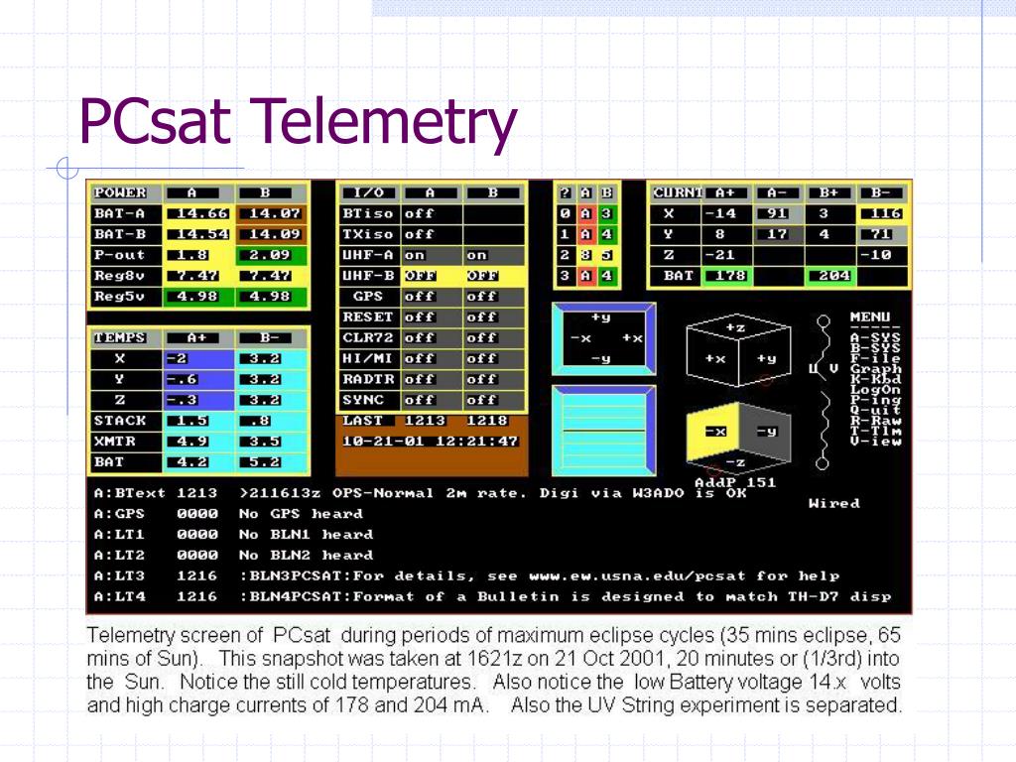Click the No BLN2 heard message
1016x762 pixels.
point(306,556)
